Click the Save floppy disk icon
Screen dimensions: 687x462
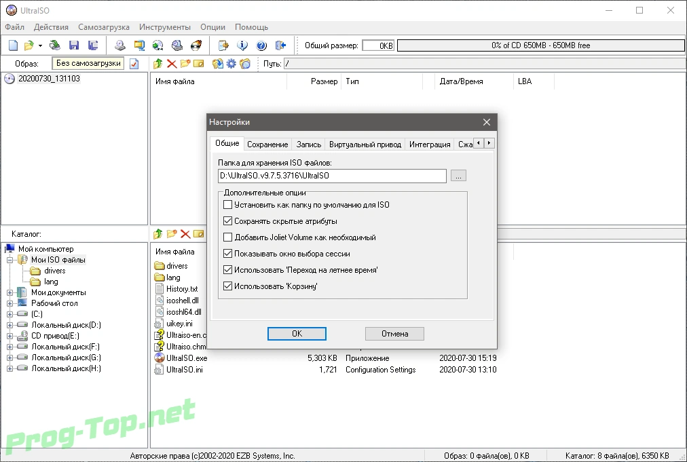tap(73, 45)
